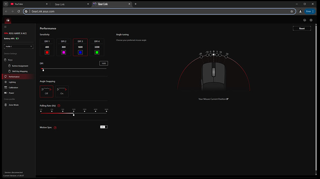Image resolution: width=320 pixels, height=179 pixels.
Task: Bookmark this page with star icon
Action: (x=292, y=11)
